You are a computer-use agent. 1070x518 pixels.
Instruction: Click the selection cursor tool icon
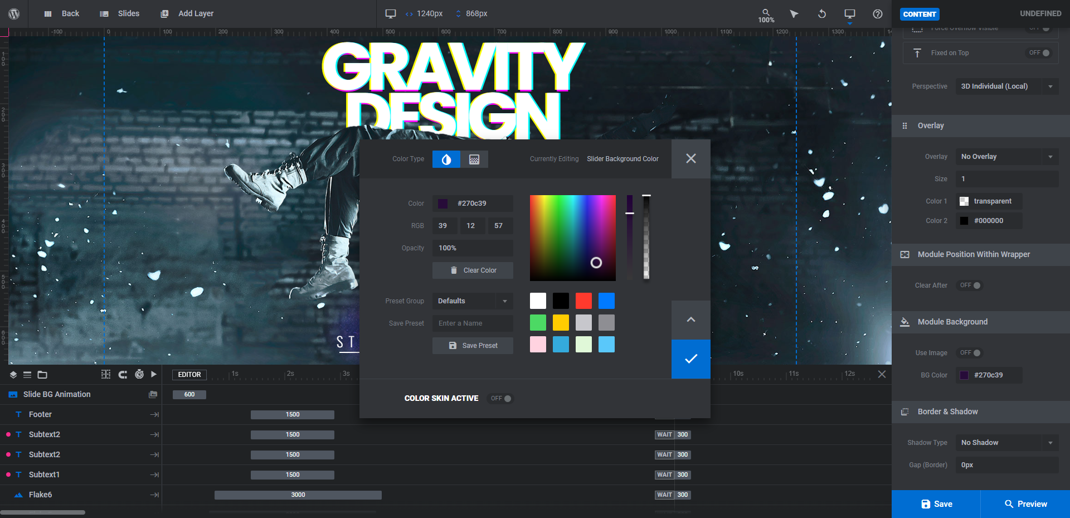click(794, 13)
